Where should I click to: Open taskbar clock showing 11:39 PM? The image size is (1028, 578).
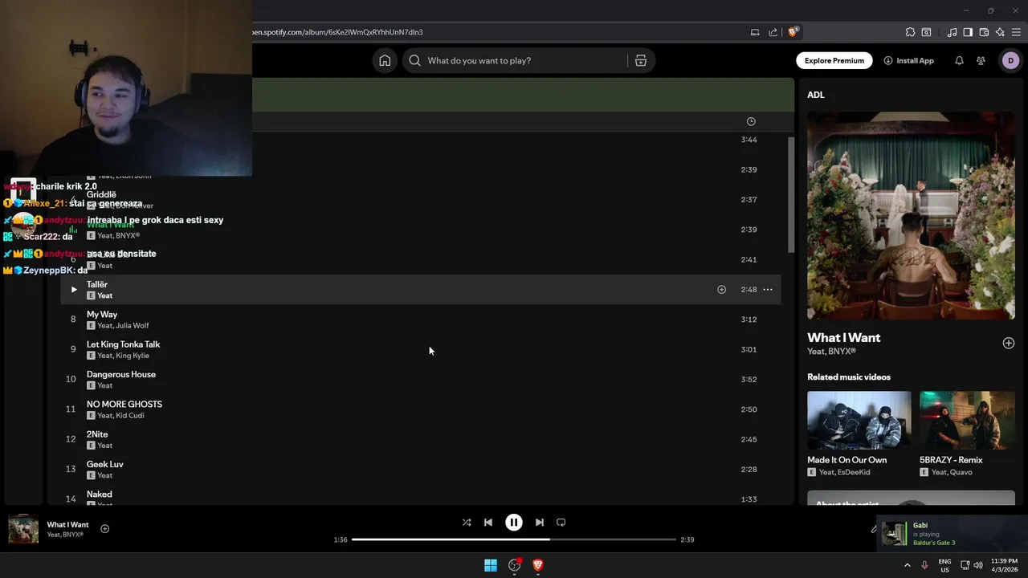click(x=1004, y=565)
